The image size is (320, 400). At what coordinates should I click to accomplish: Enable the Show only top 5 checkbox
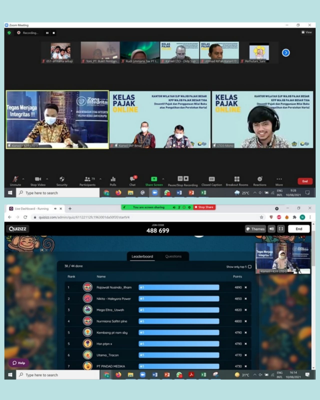coord(250,267)
